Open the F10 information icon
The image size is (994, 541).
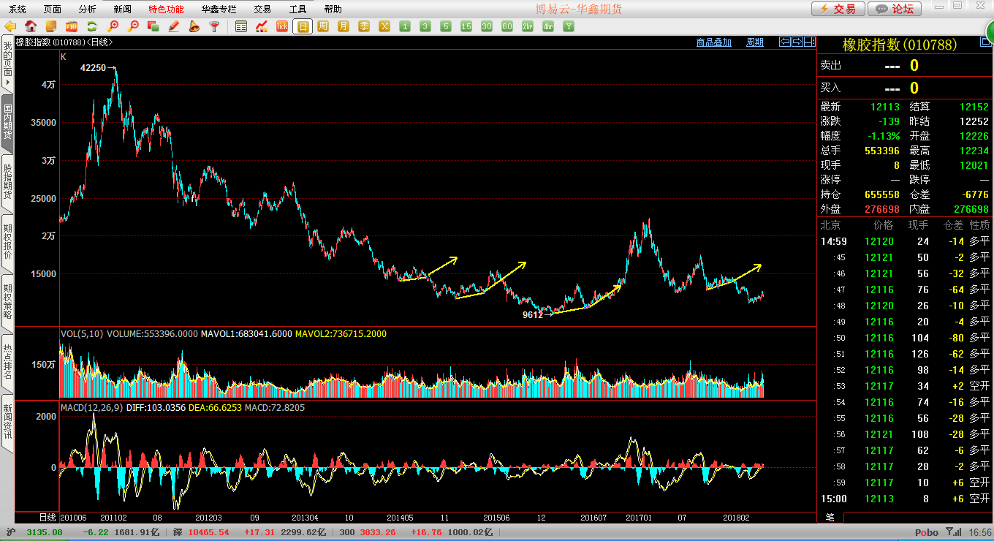coord(72,26)
